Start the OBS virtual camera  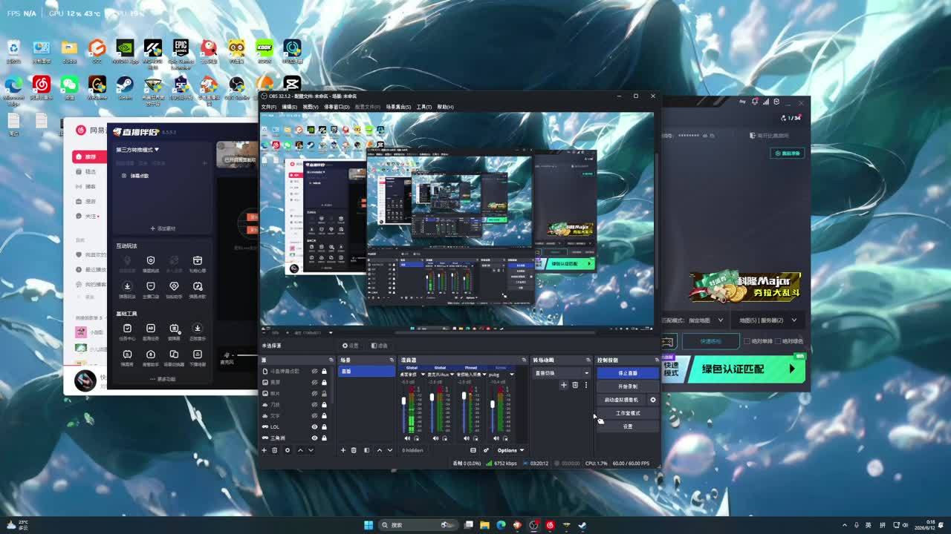621,400
